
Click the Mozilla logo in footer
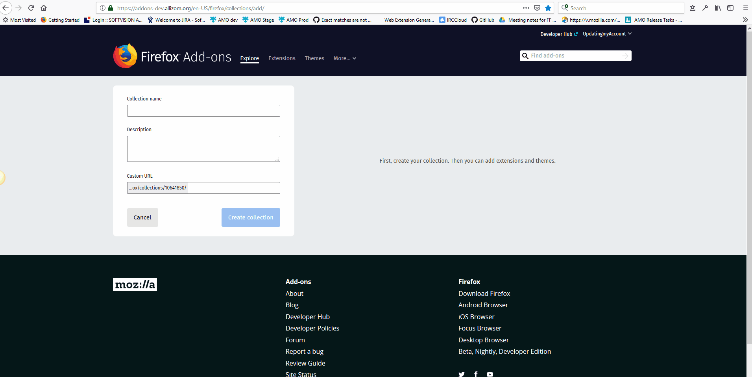pyautogui.click(x=135, y=284)
